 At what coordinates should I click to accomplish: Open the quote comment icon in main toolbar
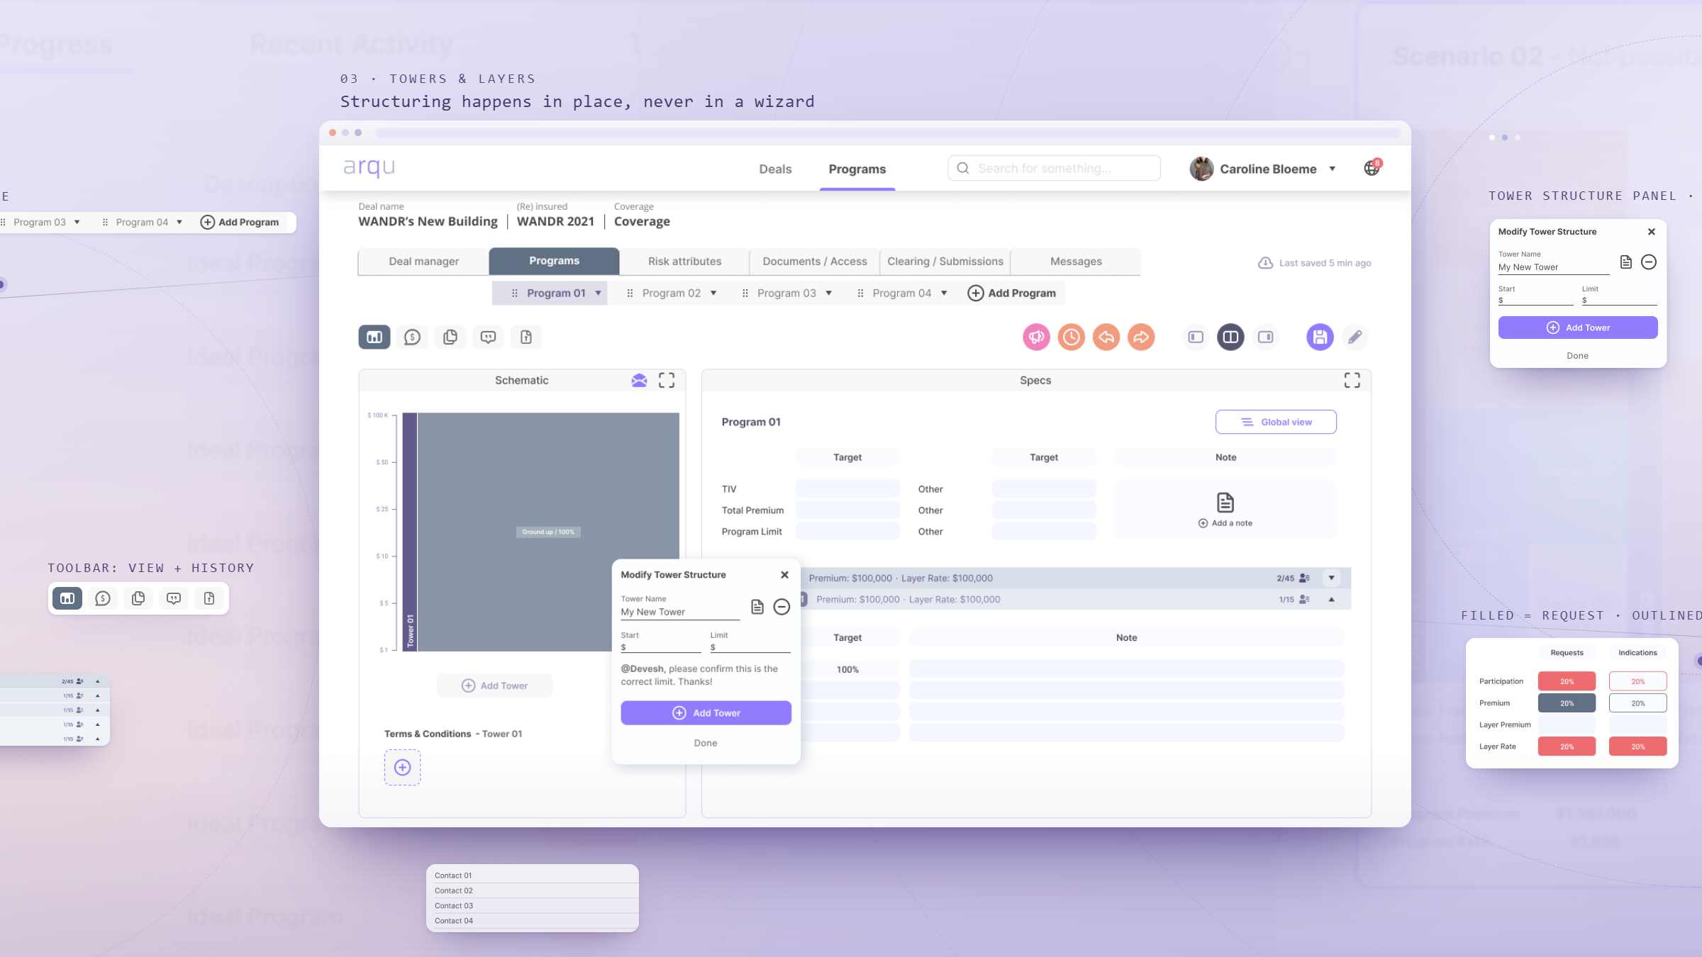488,337
